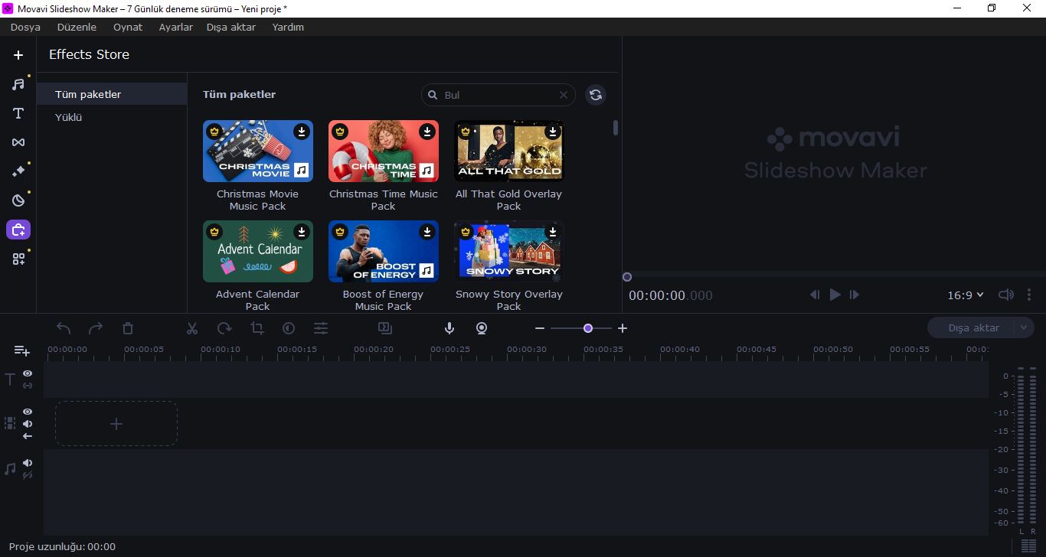
Task: Open the Oynat menu
Action: point(128,27)
